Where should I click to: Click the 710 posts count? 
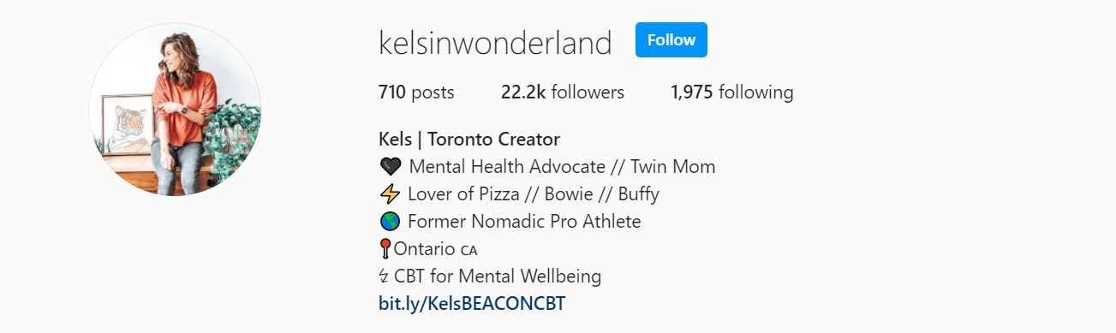point(416,92)
